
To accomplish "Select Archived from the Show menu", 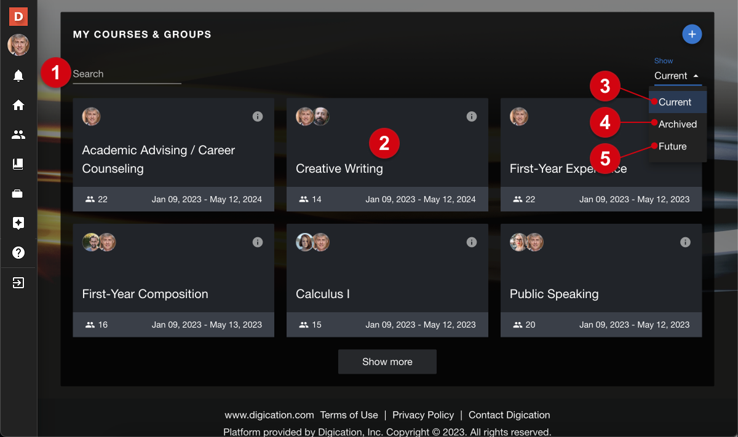I will (x=678, y=124).
